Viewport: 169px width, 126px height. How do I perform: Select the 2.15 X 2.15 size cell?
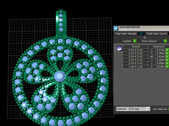[135, 60]
